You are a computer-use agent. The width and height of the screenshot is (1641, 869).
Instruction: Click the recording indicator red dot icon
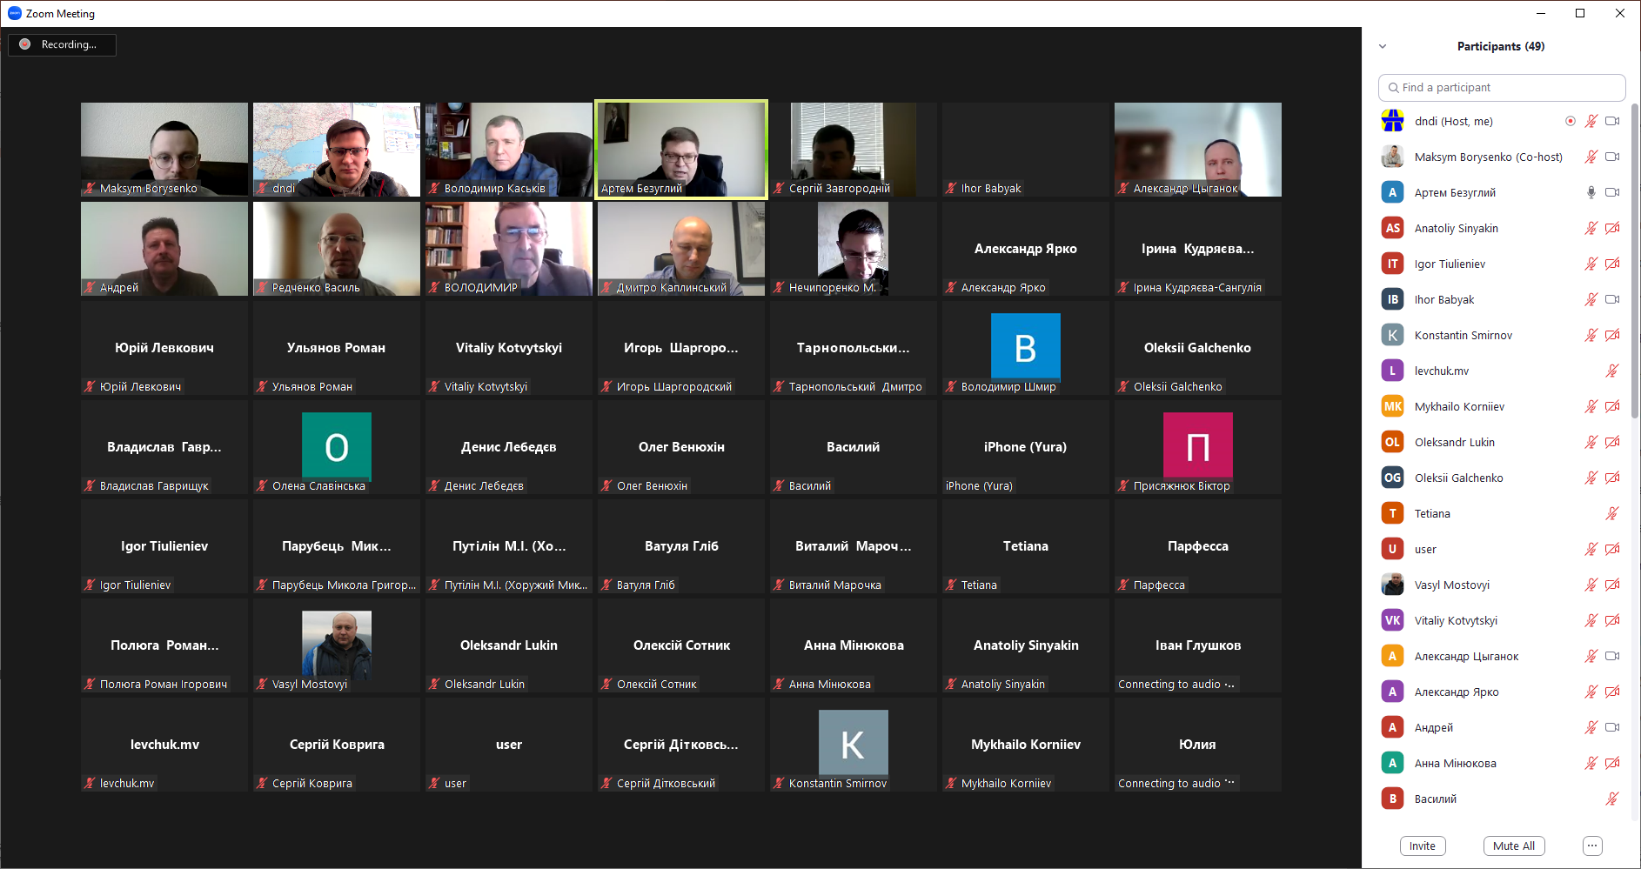pyautogui.click(x=25, y=44)
